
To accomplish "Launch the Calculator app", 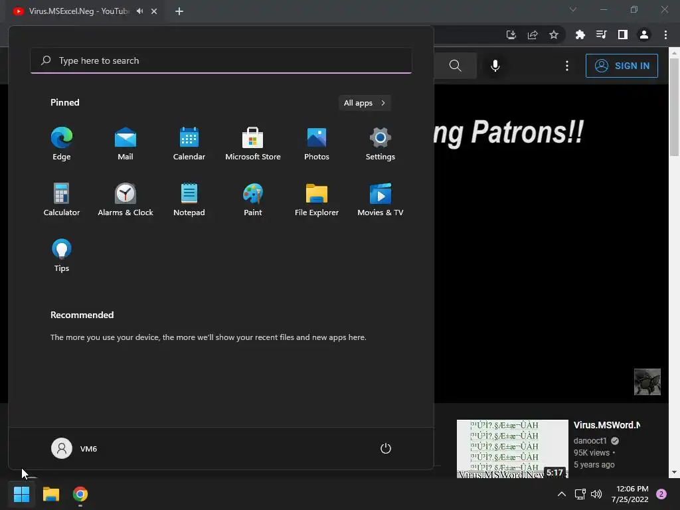I will pos(62,199).
